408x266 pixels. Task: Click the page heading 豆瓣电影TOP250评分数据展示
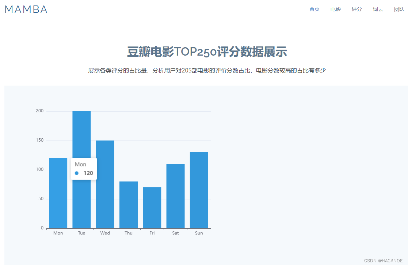(207, 52)
